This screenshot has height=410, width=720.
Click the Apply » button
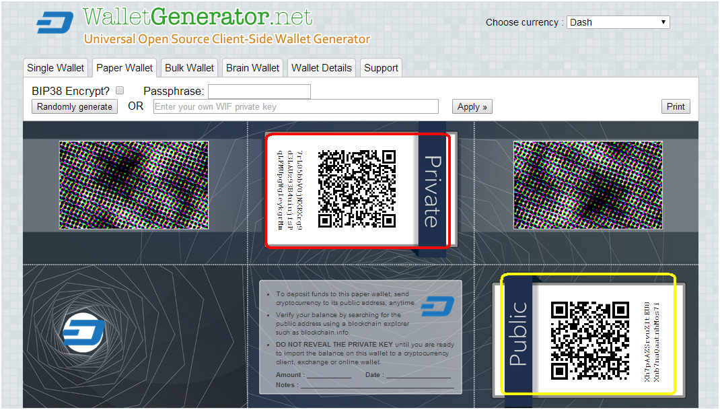pos(472,106)
